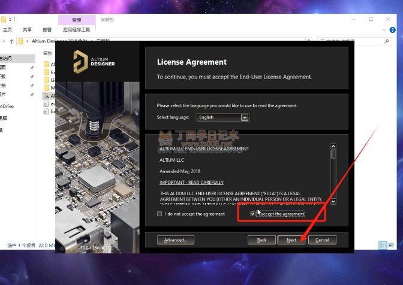The image size is (403, 285).
Task: Click folder icon in File Explorer title bar
Action: pyautogui.click(x=3, y=20)
